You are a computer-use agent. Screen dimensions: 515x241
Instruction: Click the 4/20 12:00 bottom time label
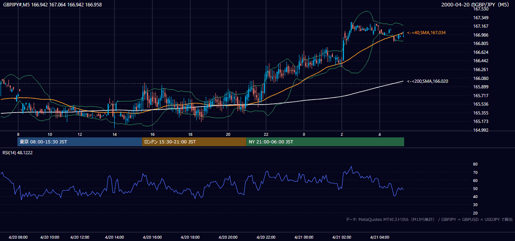[80, 237]
